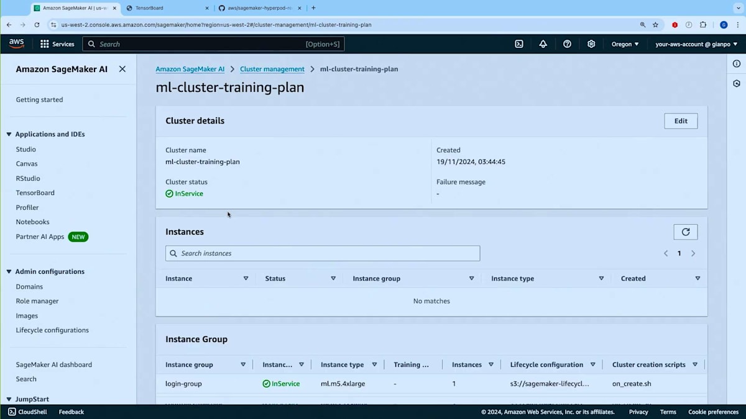The image size is (746, 419).
Task: Open the browser extensions puzzle icon
Action: [703, 25]
